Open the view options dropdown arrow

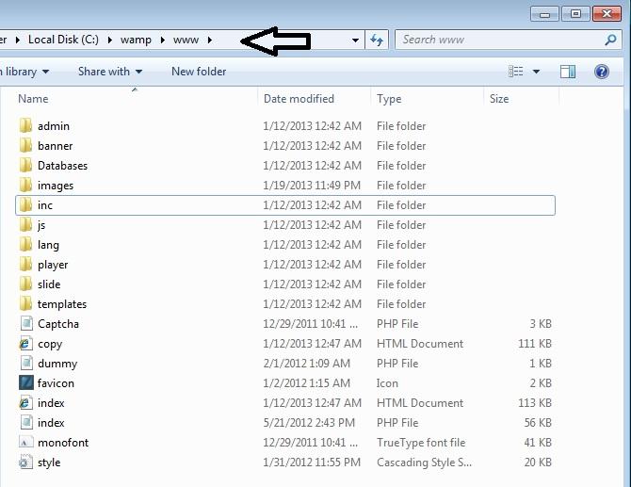coord(536,72)
